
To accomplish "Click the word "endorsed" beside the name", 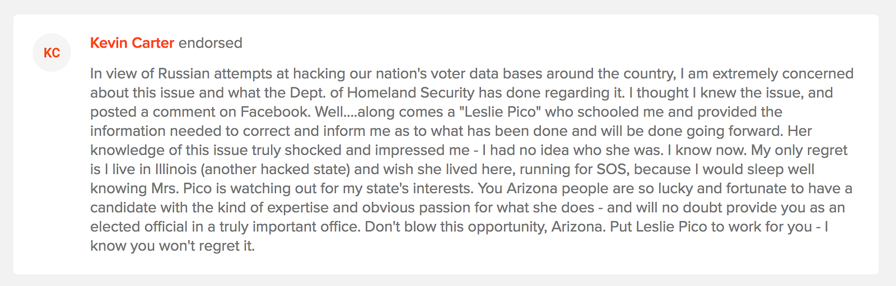I will [210, 43].
